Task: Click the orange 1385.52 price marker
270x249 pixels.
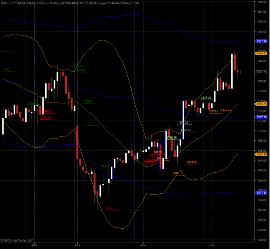Action: click(x=261, y=53)
